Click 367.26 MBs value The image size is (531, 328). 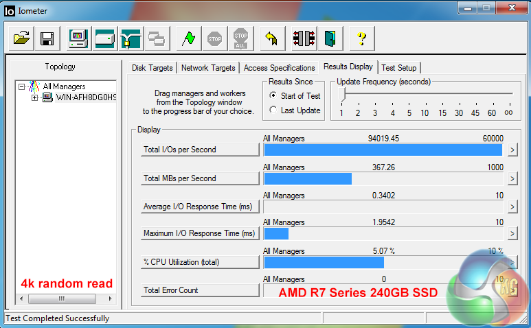click(383, 167)
